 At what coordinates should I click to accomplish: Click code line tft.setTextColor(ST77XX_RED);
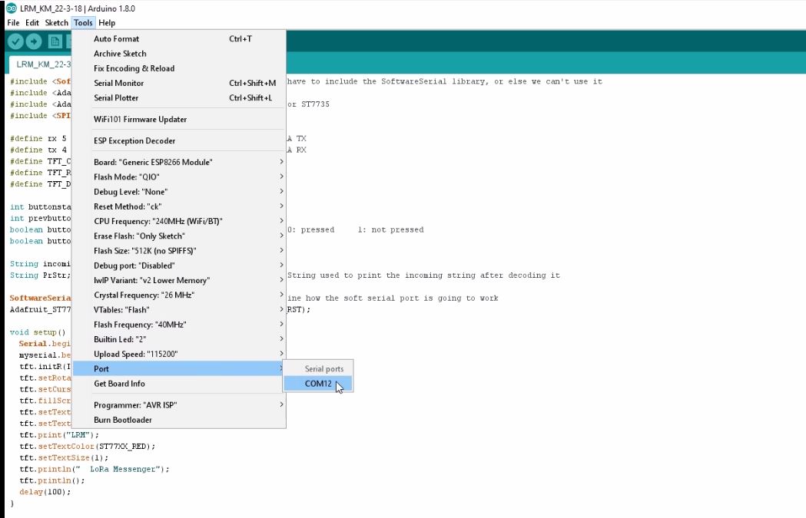88,446
